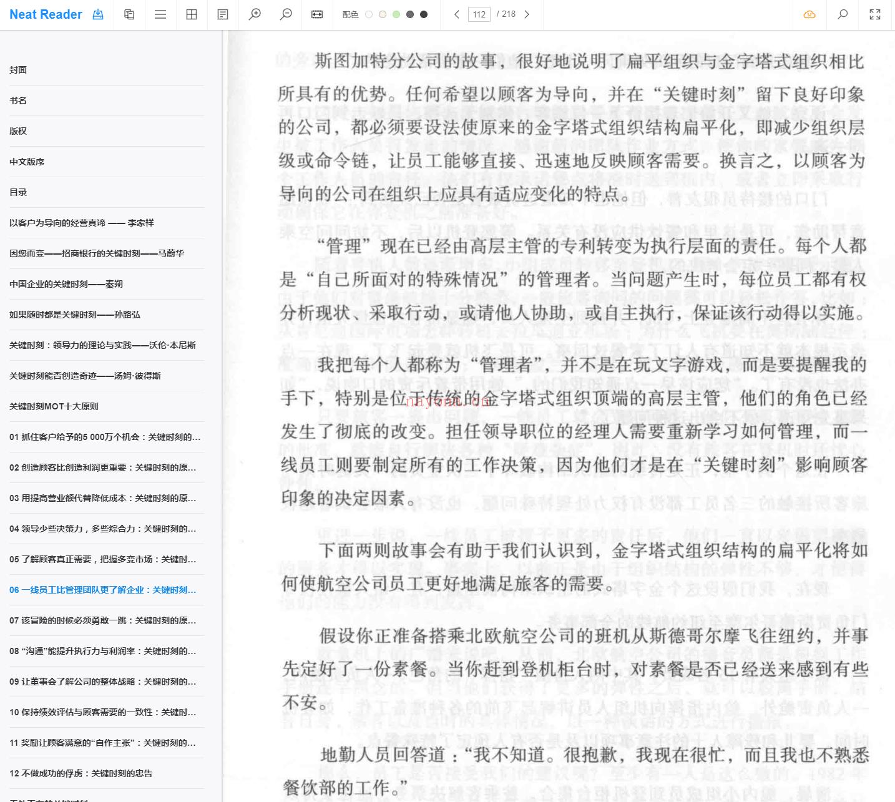Click the 配色 color scheme label
This screenshot has width=895, height=802.
point(350,14)
